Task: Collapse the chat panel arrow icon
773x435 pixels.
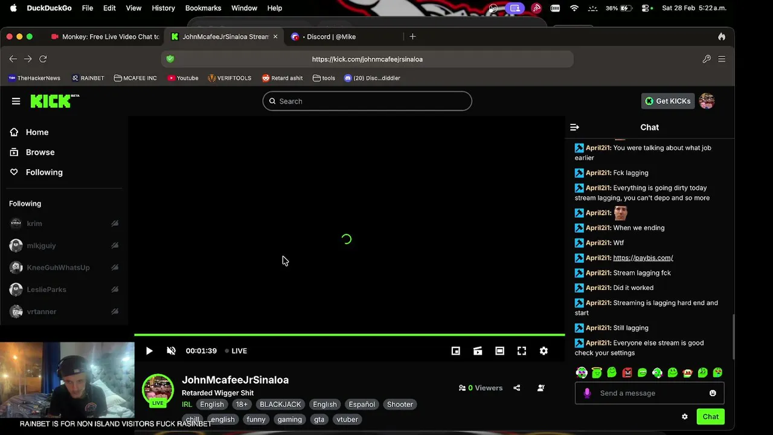Action: [574, 127]
